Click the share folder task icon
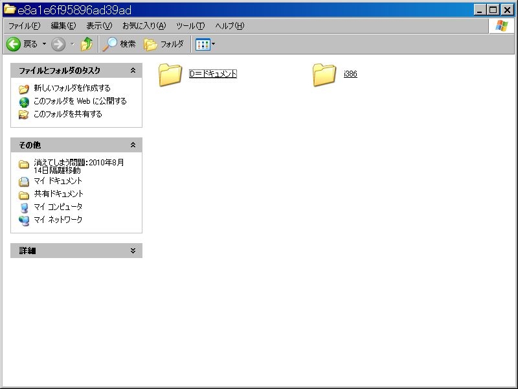 [x=23, y=115]
